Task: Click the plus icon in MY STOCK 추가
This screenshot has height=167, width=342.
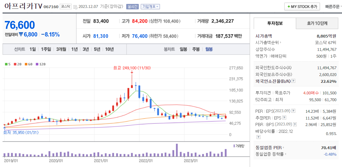Action: [x=288, y=6]
